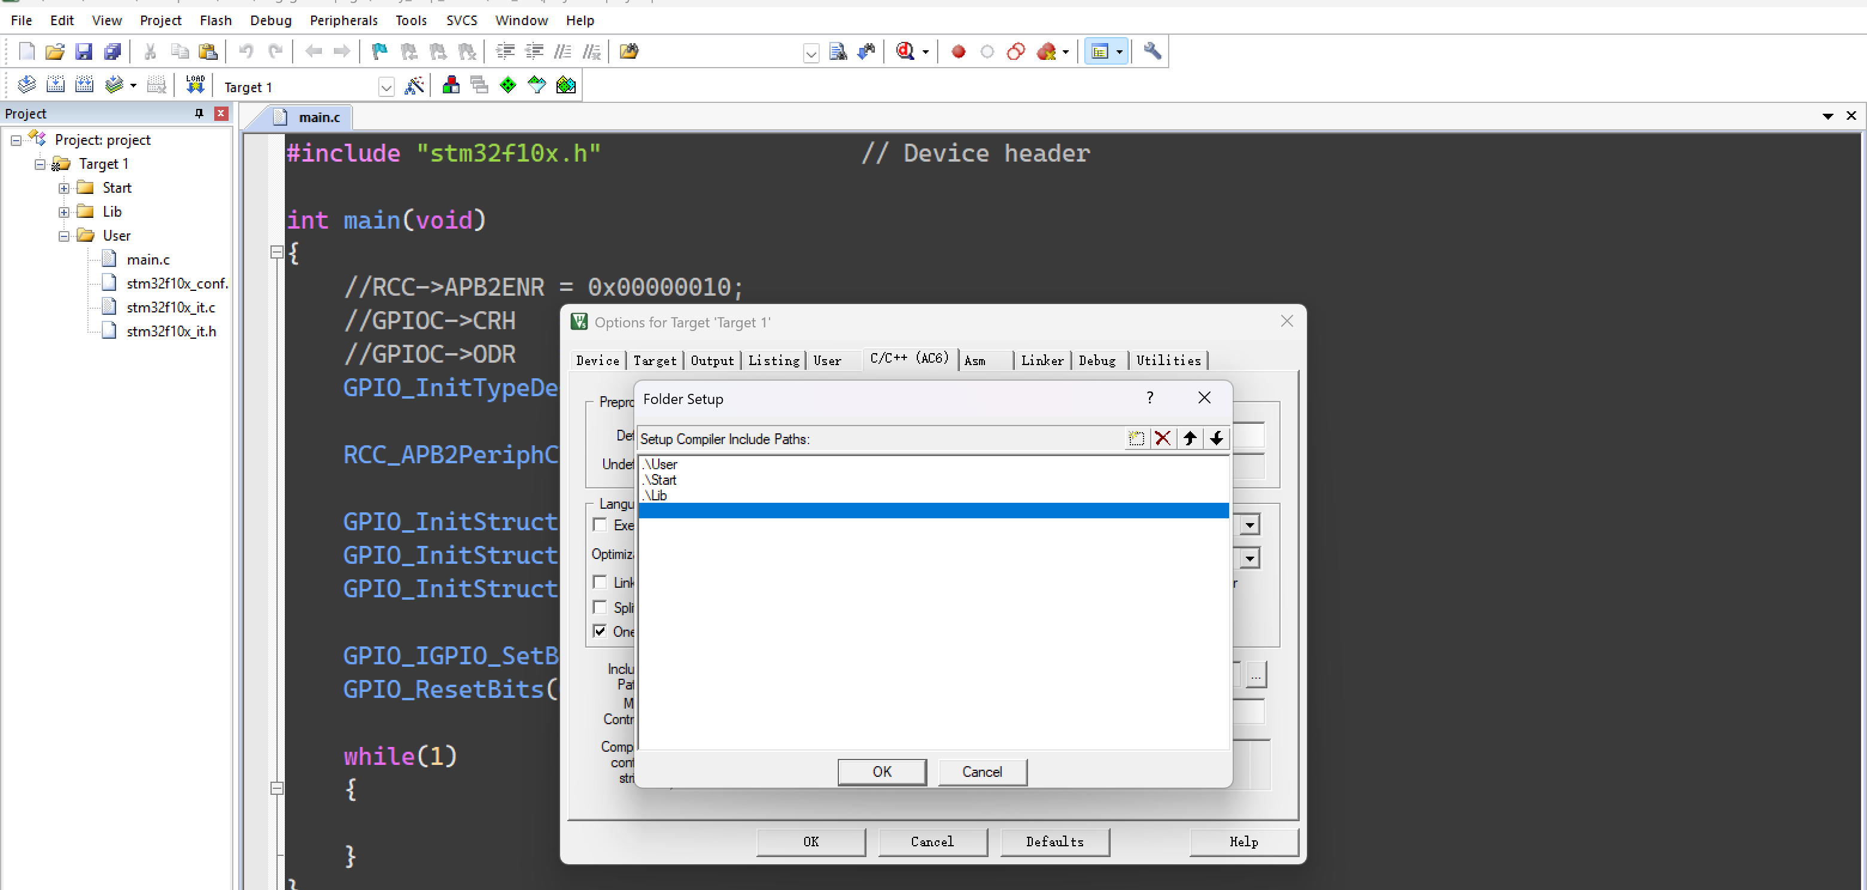Open the Peripherals menu
The height and width of the screenshot is (890, 1867).
343,20
